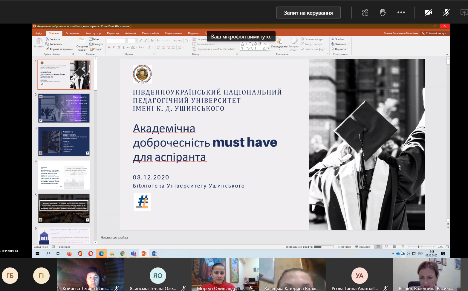The height and width of the screenshot is (291, 468).
Task: Open the Teams participants panel
Action: click(365, 13)
